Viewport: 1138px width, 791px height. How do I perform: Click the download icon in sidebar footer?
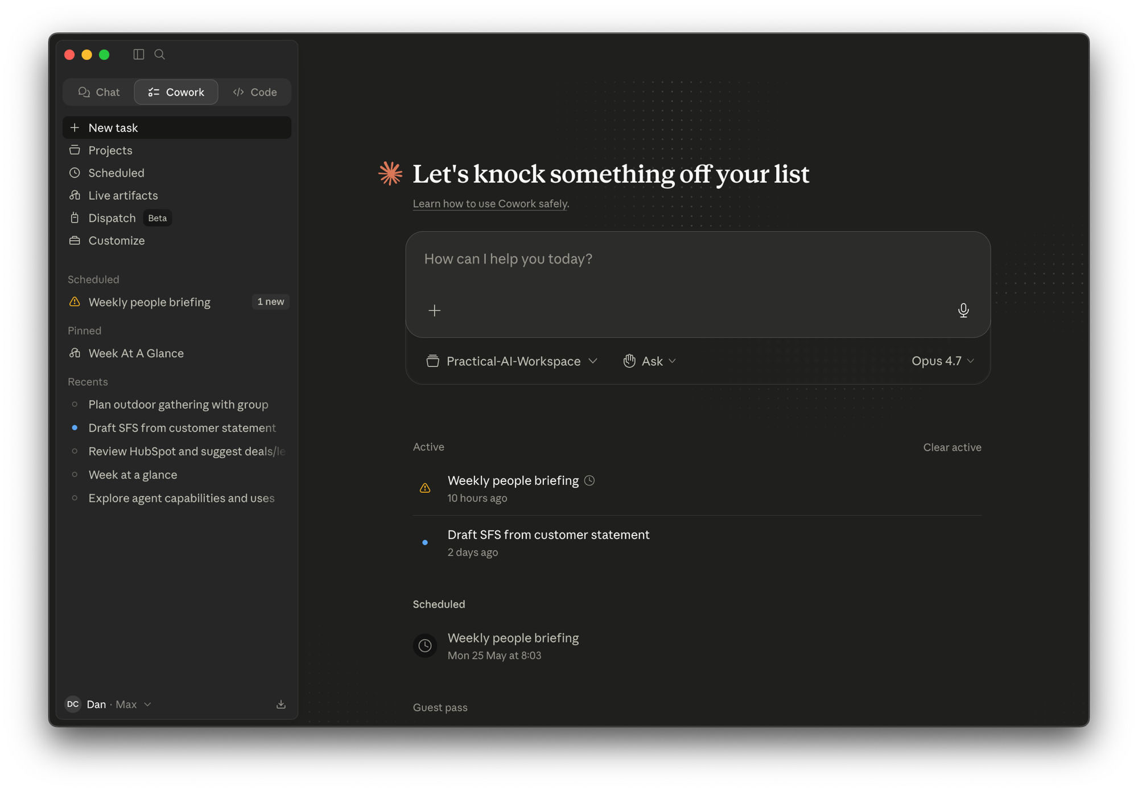click(281, 705)
